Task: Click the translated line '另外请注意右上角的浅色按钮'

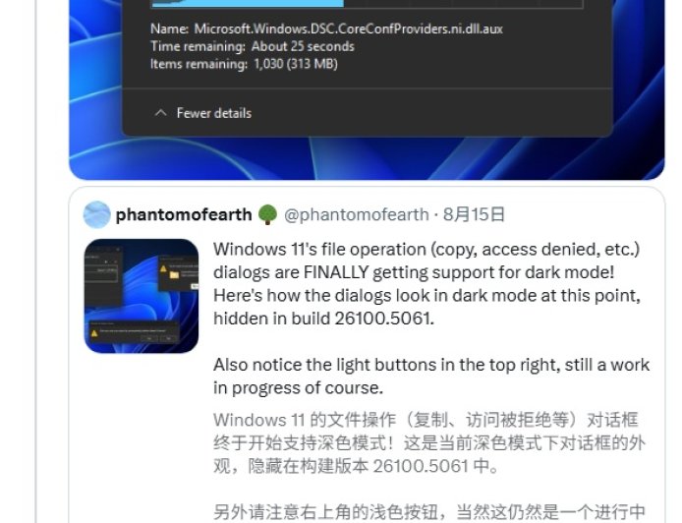Action: pos(429,512)
